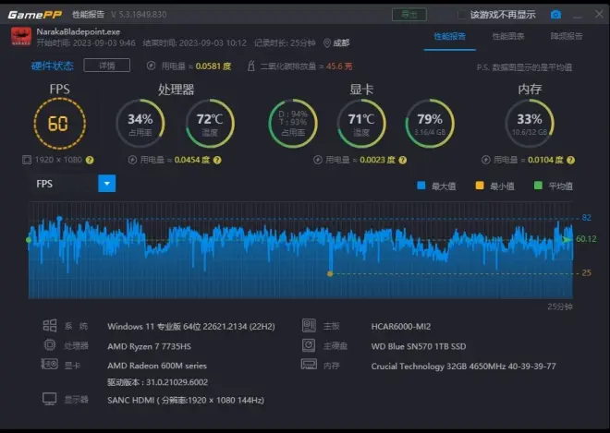
Task: Click the green 平均值 legend swatch
Action: click(539, 186)
